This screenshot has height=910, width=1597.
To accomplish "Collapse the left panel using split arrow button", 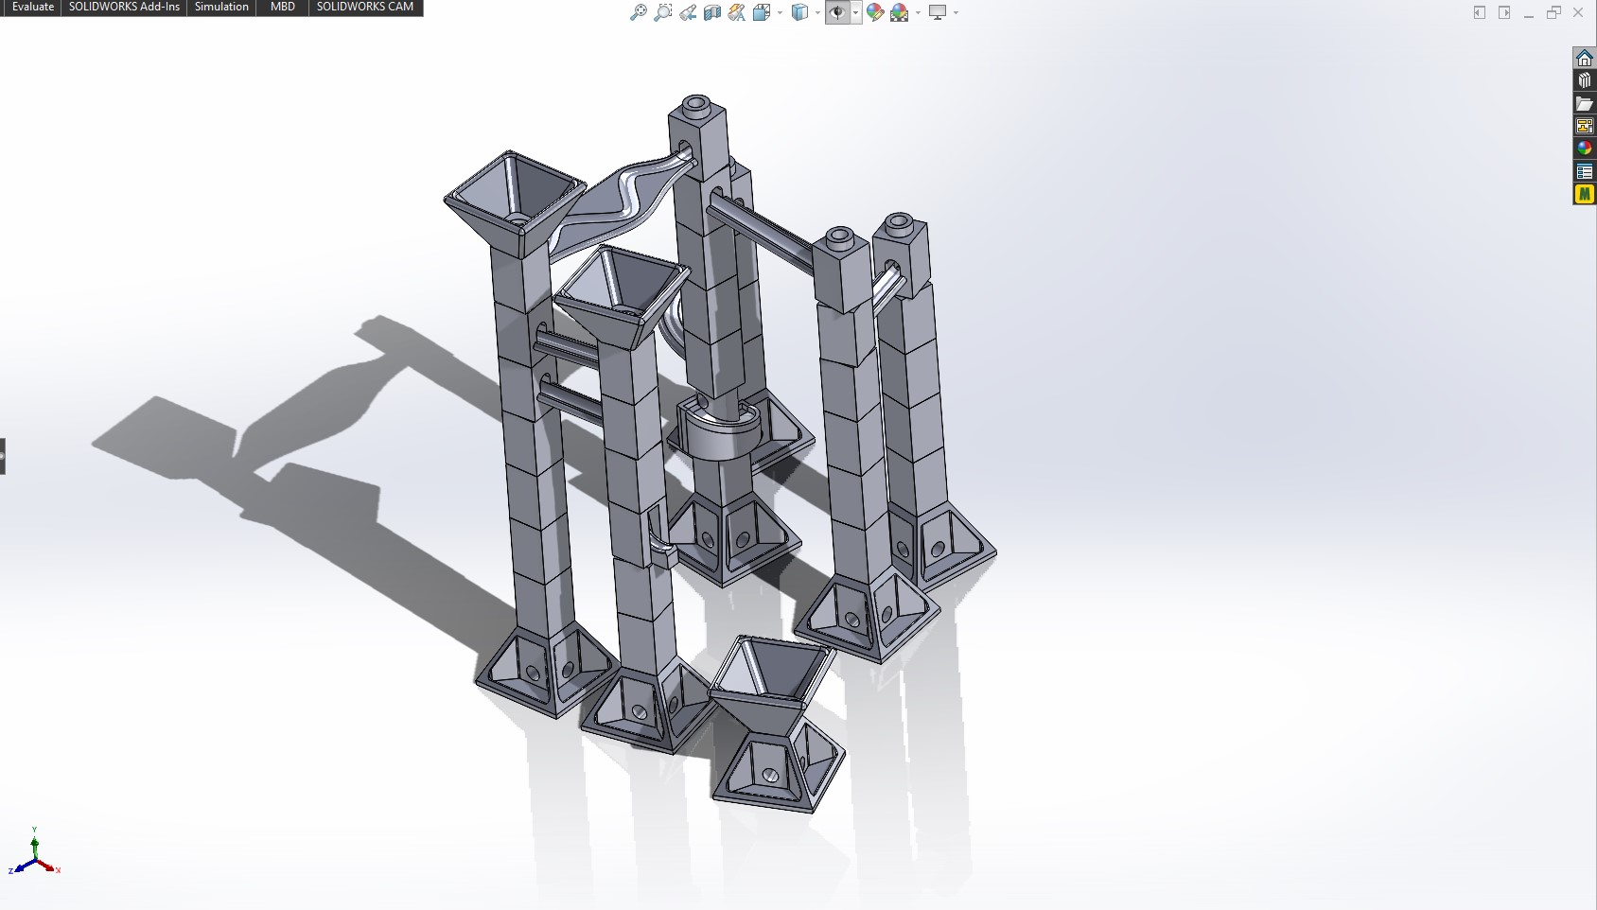I will click(x=1480, y=12).
